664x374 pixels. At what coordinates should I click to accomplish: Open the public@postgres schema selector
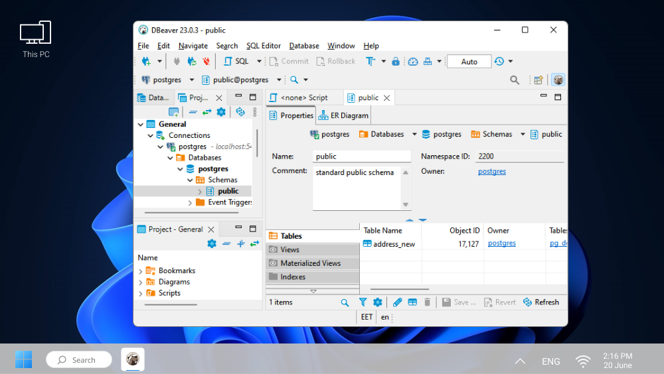pos(242,80)
